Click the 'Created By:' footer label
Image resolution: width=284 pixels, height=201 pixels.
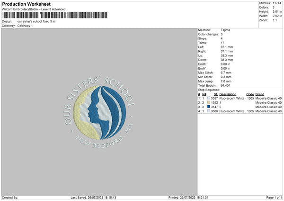click(10, 198)
